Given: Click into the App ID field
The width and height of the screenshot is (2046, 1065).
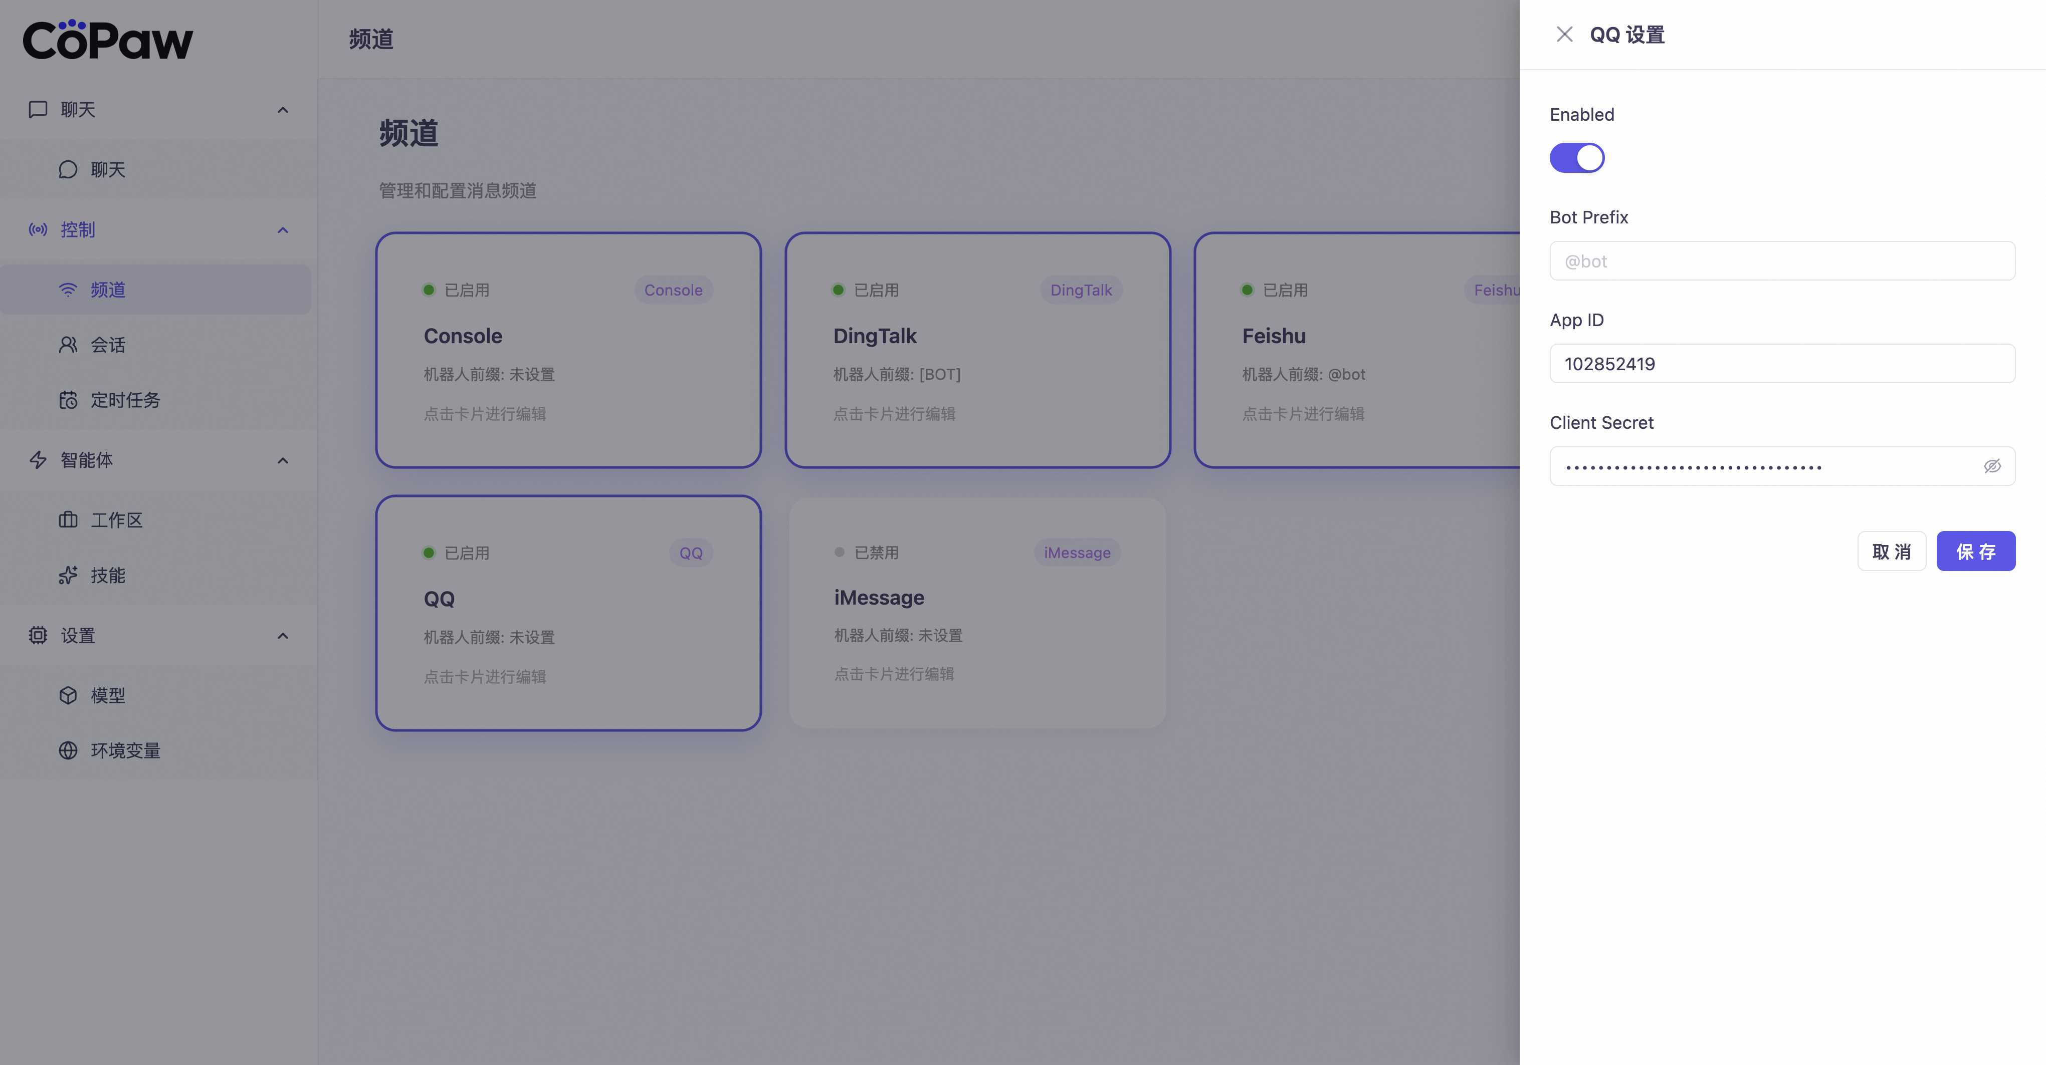Looking at the screenshot, I should [x=1781, y=364].
